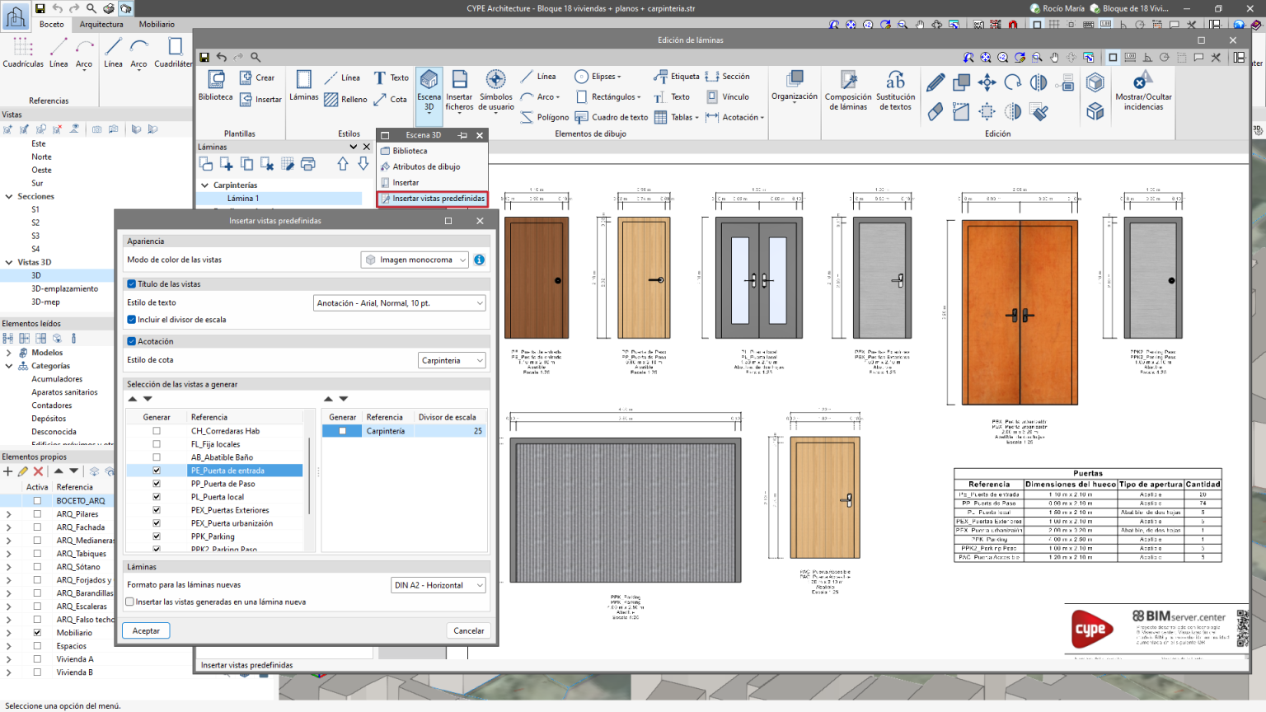Click Mostrar/Ocultar incidencias
1266x712 pixels.
coord(1143,91)
